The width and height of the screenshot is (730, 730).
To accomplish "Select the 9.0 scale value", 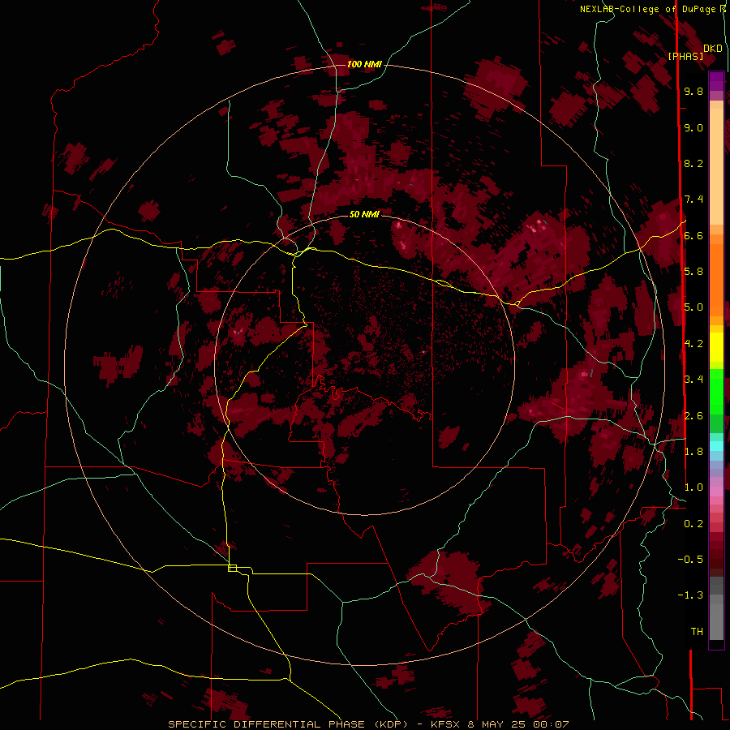I will point(693,127).
